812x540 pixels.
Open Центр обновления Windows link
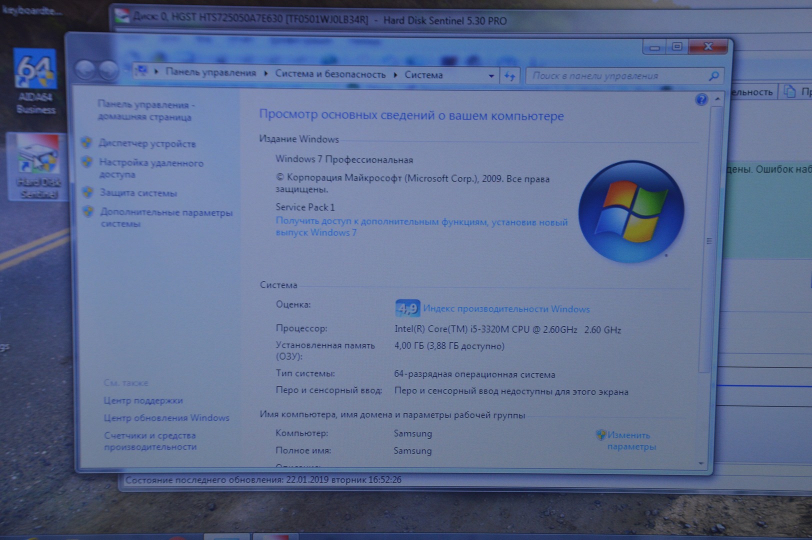point(166,418)
